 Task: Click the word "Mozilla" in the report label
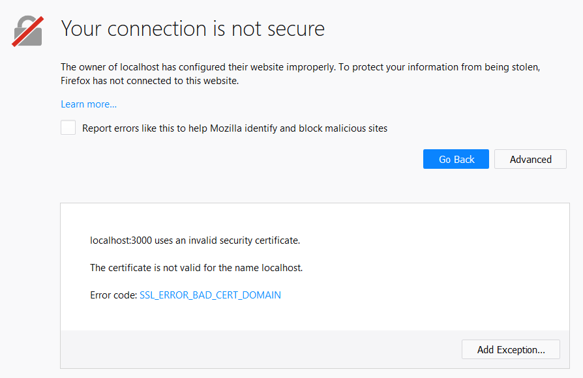pyautogui.click(x=228, y=128)
